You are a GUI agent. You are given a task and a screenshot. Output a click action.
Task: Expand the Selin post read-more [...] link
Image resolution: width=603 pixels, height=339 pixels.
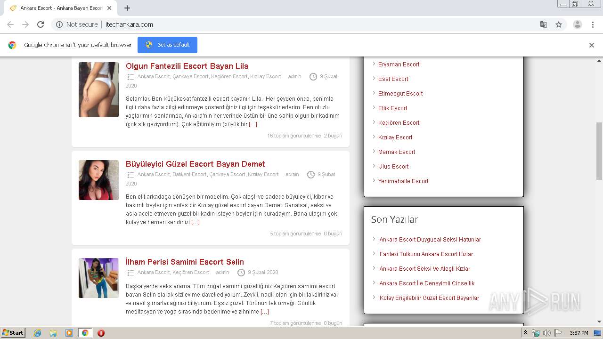(265, 312)
